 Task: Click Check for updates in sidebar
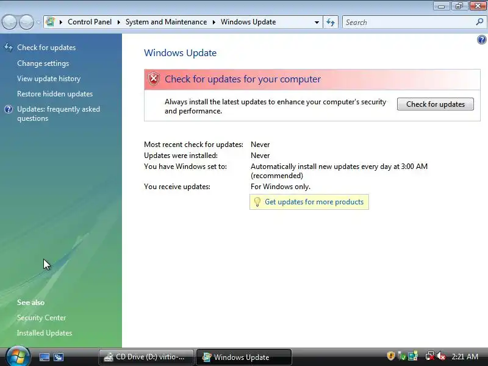[x=46, y=48]
